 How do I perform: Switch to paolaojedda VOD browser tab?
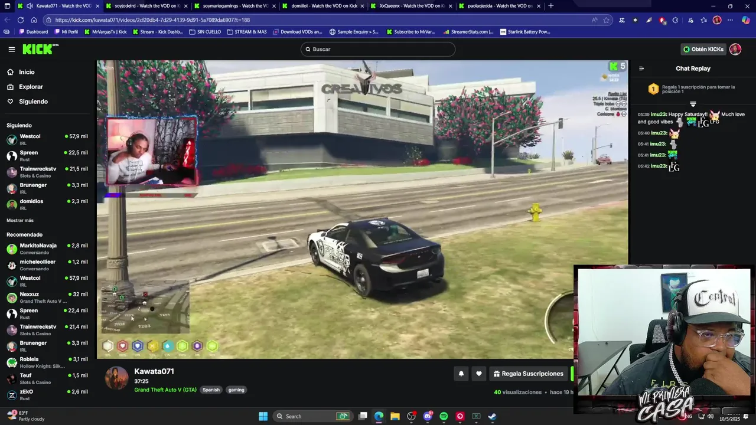tap(499, 6)
